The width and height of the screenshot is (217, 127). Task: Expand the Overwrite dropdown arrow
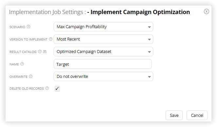(x=149, y=77)
